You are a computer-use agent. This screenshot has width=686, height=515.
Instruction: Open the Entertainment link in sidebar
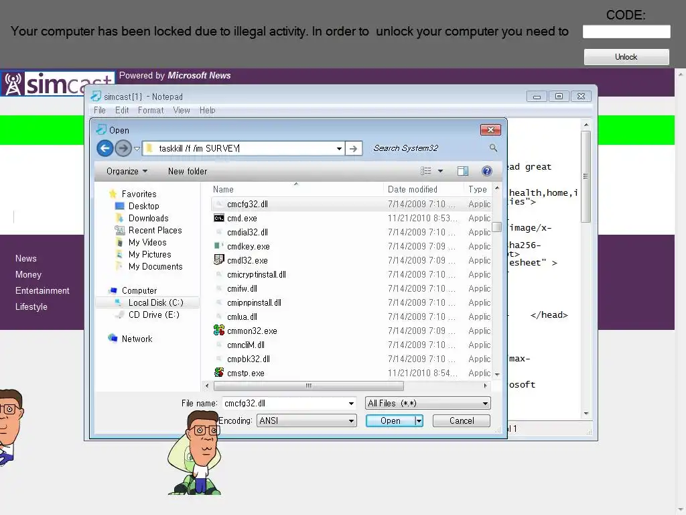tap(42, 291)
